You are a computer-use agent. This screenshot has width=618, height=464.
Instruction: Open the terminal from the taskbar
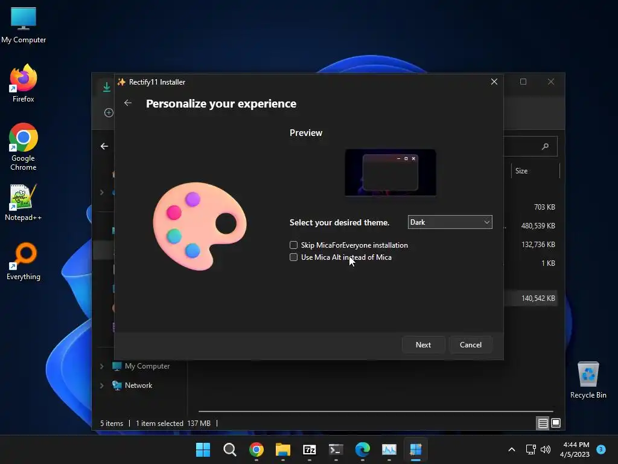(x=336, y=449)
